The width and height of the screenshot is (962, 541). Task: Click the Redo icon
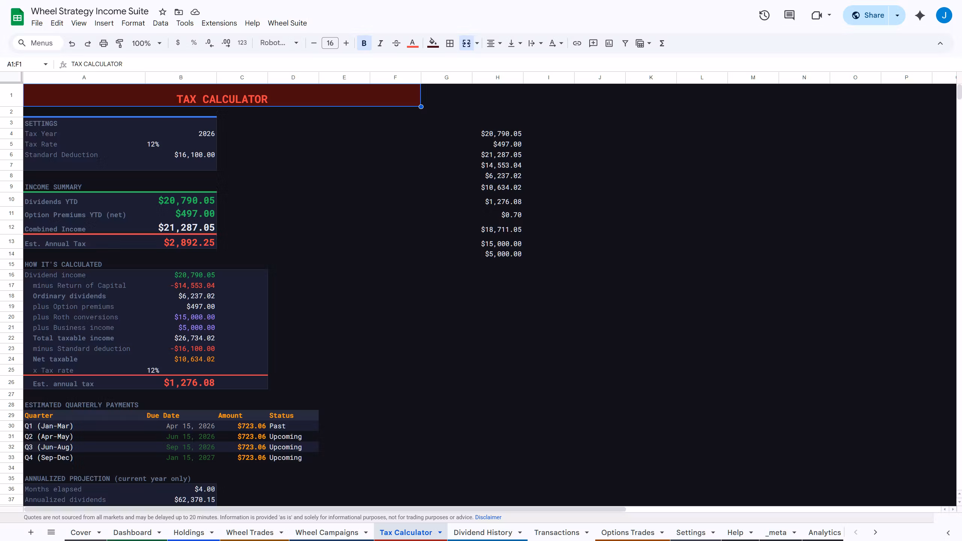pos(88,43)
